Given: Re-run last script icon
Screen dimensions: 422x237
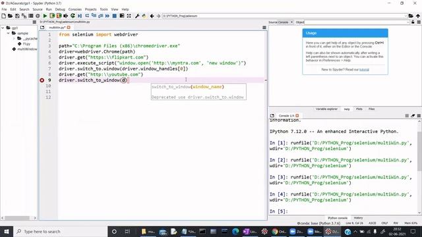Looking at the screenshot, I should tap(73, 16).
